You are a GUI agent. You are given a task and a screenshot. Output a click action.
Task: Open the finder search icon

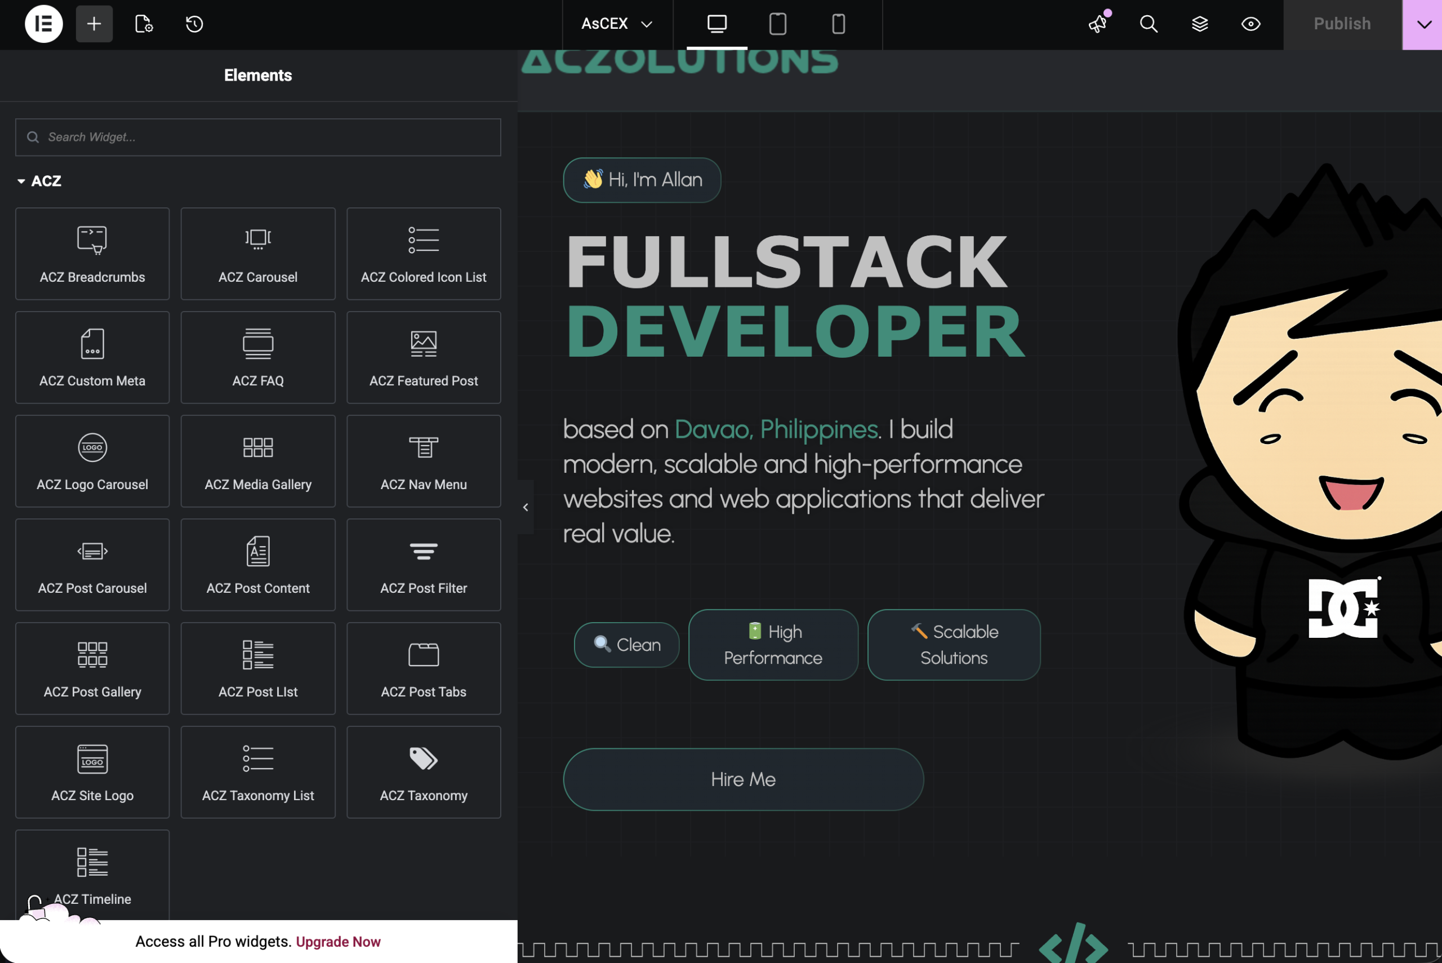tap(1149, 24)
